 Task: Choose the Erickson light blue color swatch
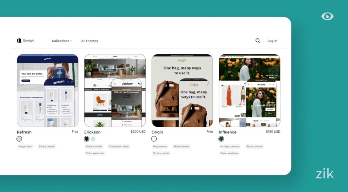click(93, 139)
